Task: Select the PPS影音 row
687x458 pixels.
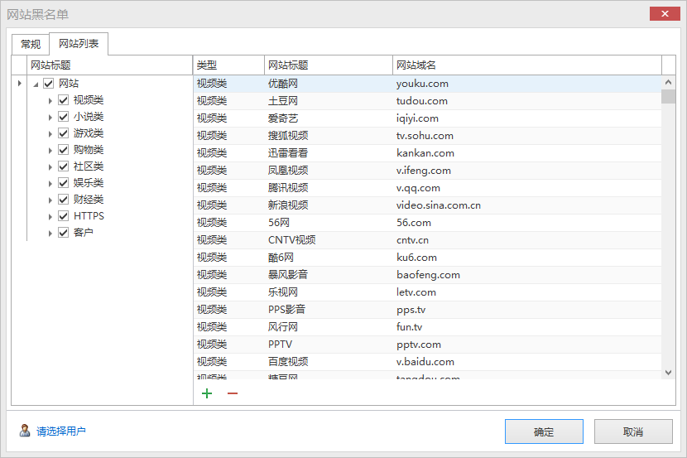Action: pos(427,310)
